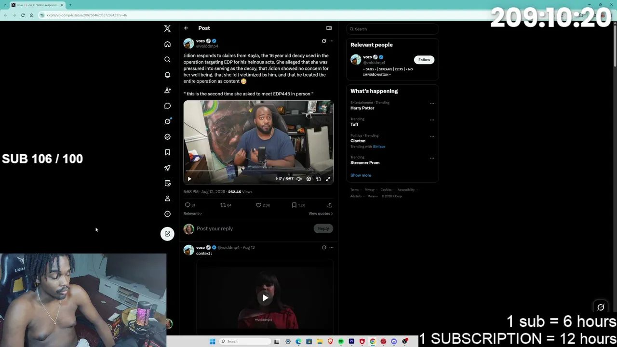Open Notifications bell in sidebar
Screen dimensions: 617x347
167,75
